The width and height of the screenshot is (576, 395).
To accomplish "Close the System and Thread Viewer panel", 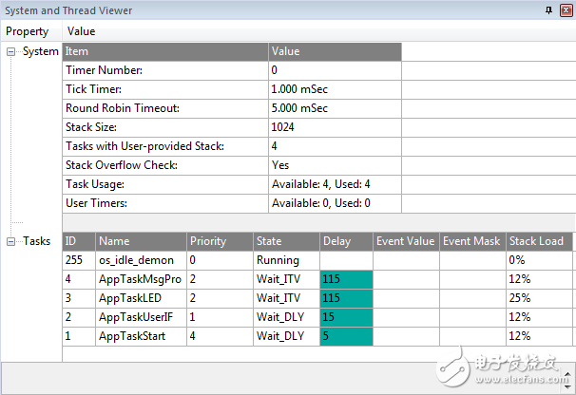I will [566, 10].
